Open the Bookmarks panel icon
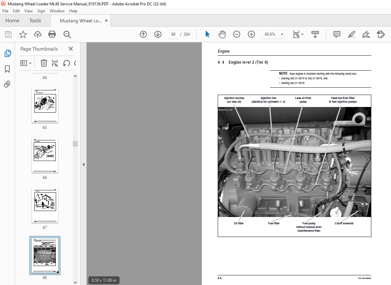Screen dimensions: 391x285 (7, 69)
